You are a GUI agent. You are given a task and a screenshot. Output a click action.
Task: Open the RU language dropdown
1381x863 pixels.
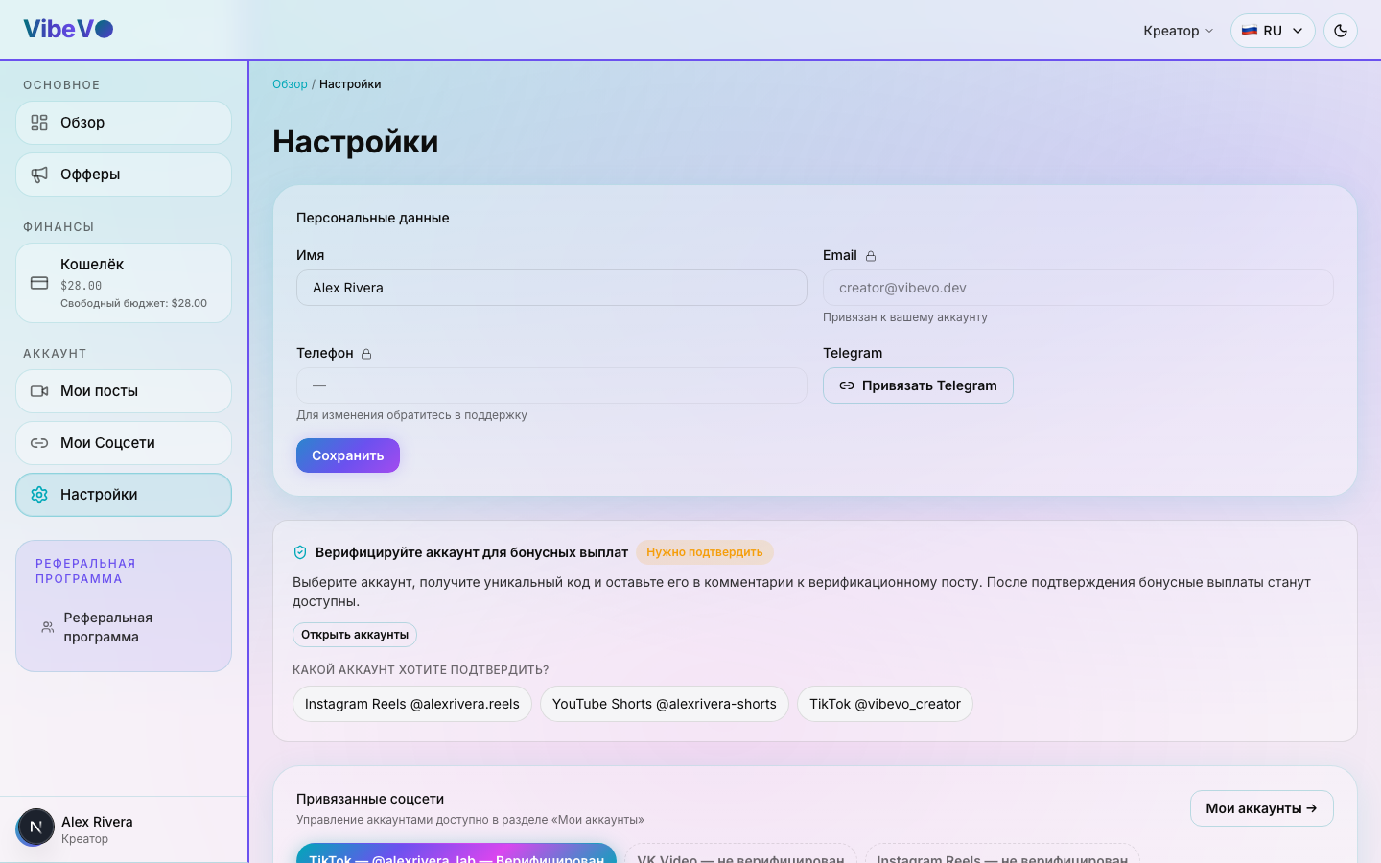click(1273, 31)
